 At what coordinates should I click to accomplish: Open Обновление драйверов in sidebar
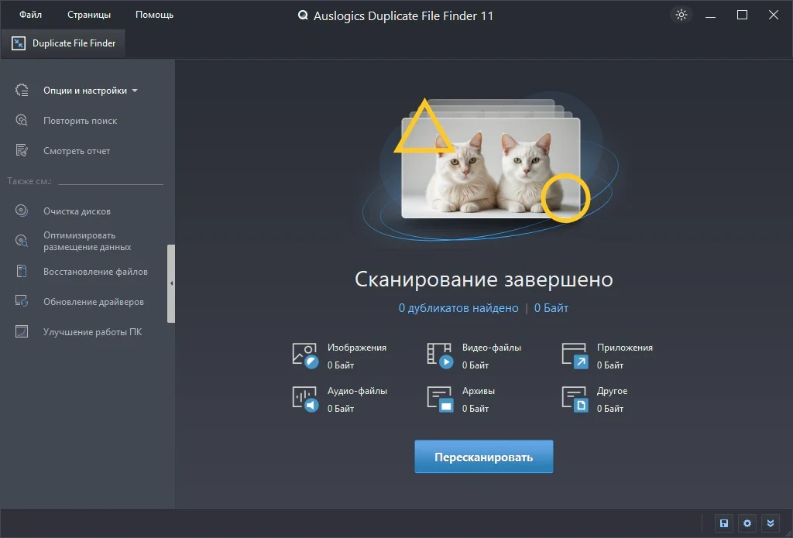tap(94, 302)
